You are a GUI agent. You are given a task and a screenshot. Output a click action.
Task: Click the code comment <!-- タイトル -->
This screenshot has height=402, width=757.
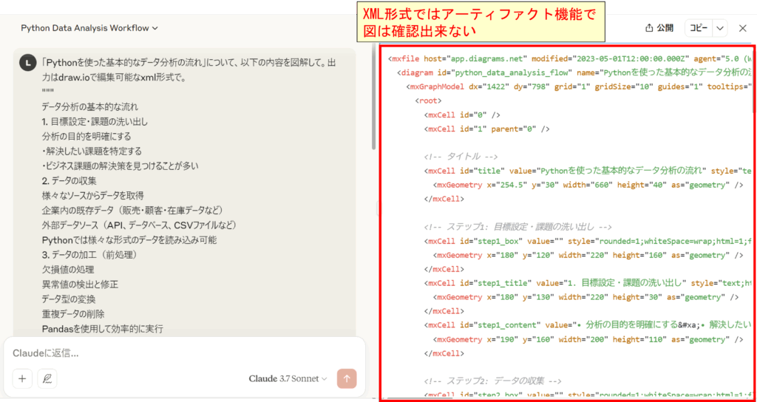461,157
